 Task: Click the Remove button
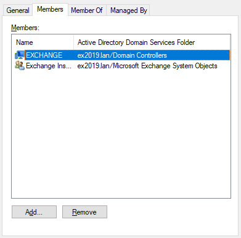pyautogui.click(x=84, y=212)
